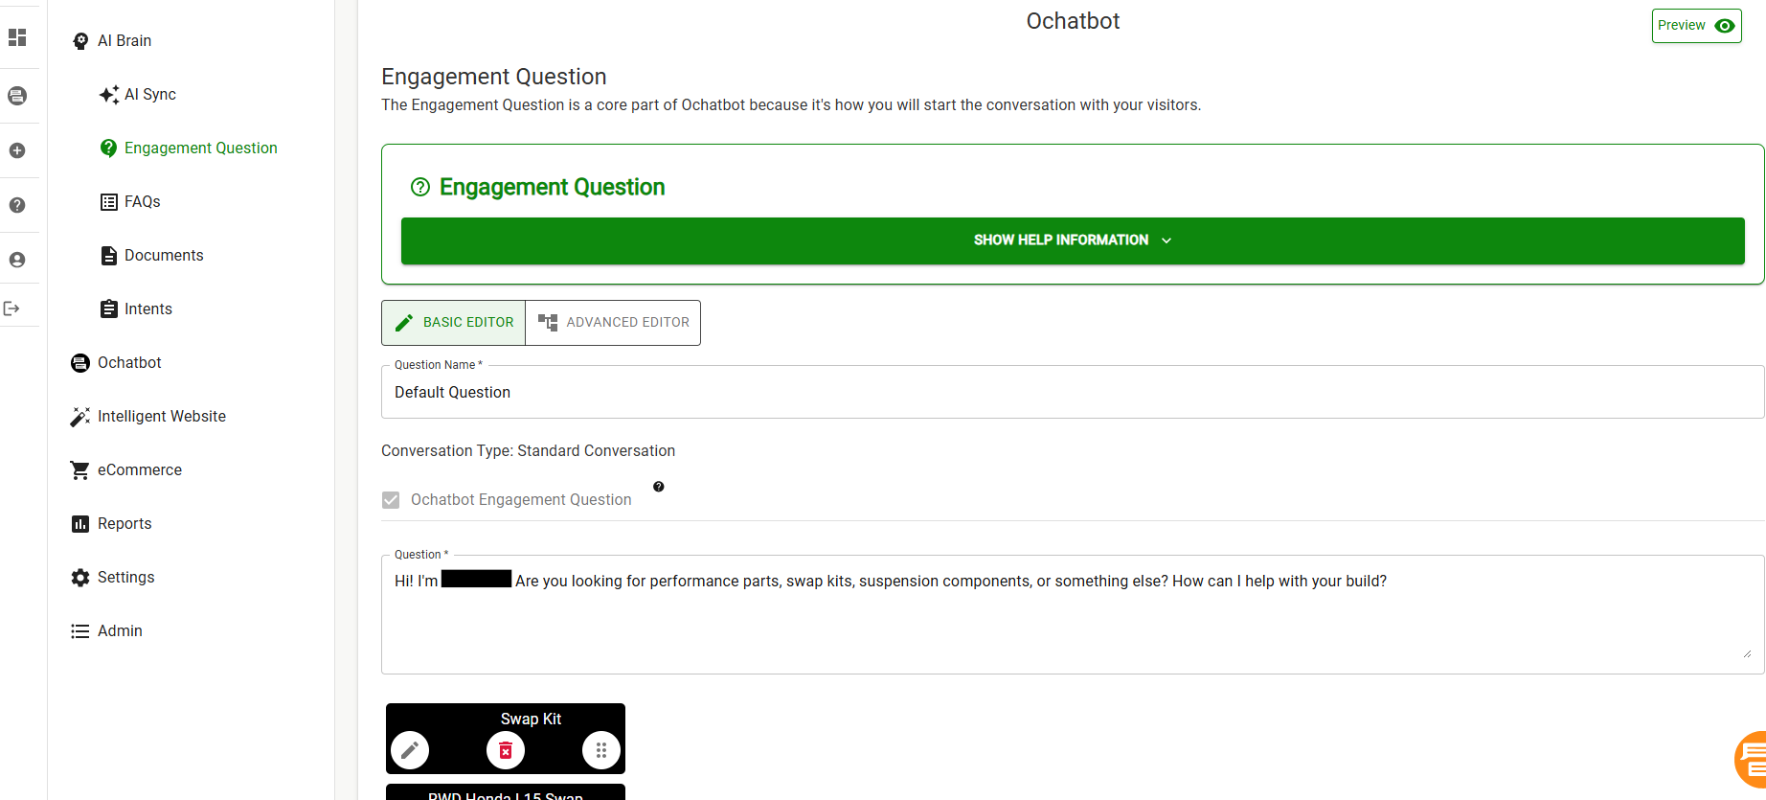Open the orange chat widget bubble
Screen dimensions: 1766x800
coord(1752,761)
